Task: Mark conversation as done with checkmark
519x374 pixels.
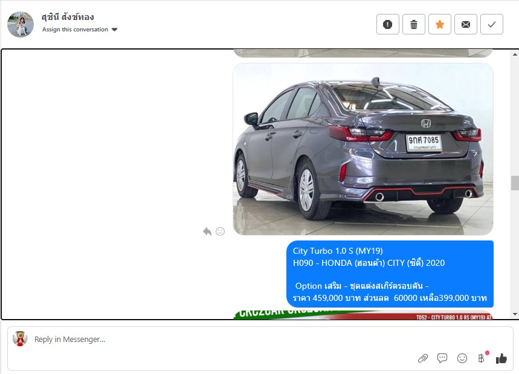Action: (x=492, y=24)
